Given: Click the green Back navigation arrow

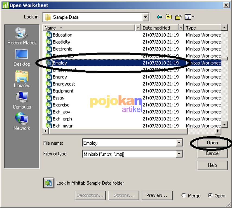Looking at the screenshot, I should 160,17.
